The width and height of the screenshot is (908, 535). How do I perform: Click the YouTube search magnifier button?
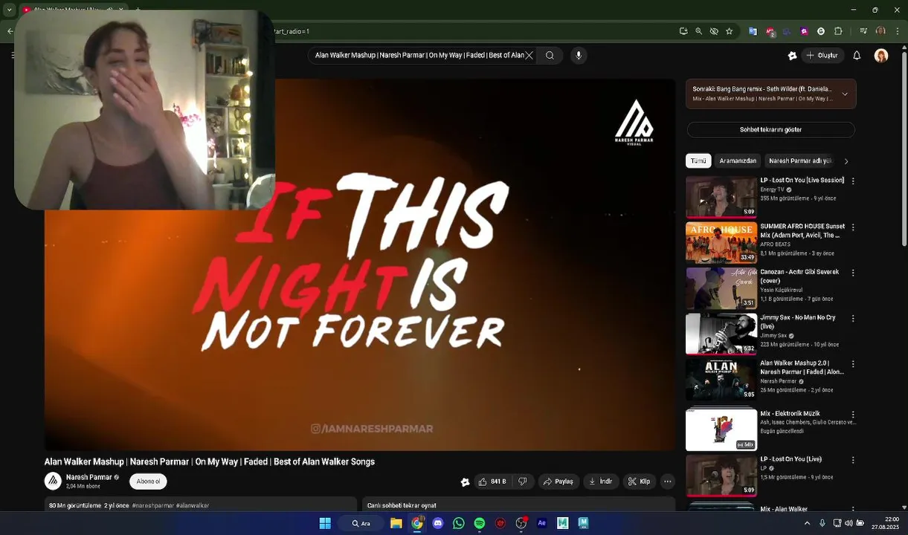click(x=550, y=56)
